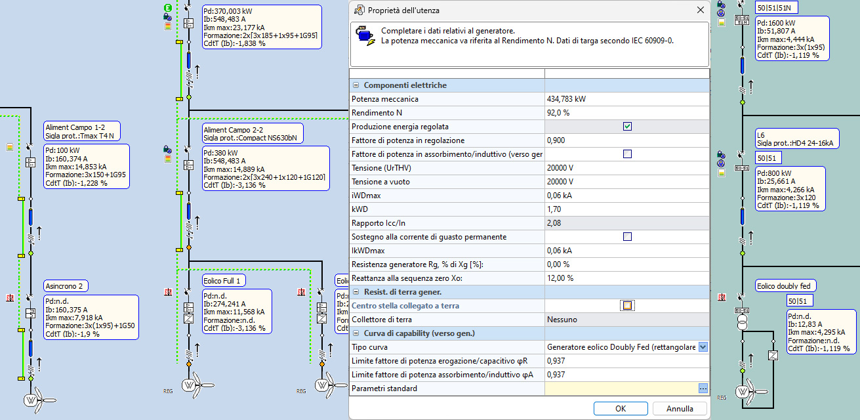This screenshot has width=860, height=420.
Task: Edit the kWD value 1,70
Action: point(627,209)
